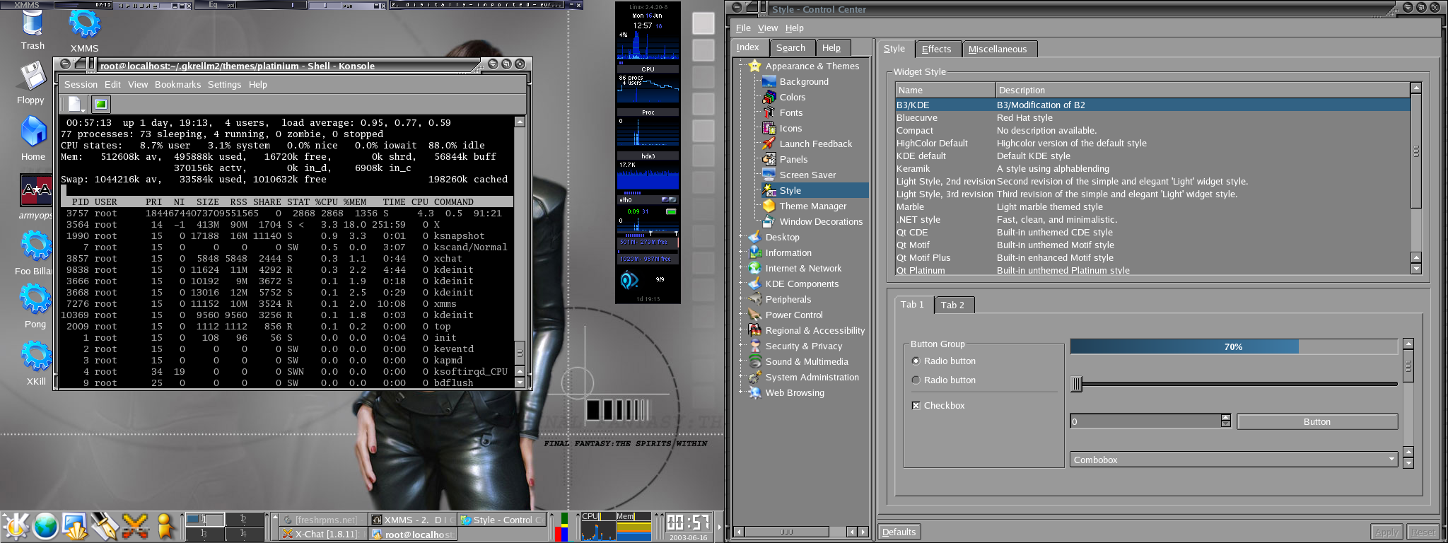
Task: Expand Sound & Multimedia category
Action: coord(741,362)
